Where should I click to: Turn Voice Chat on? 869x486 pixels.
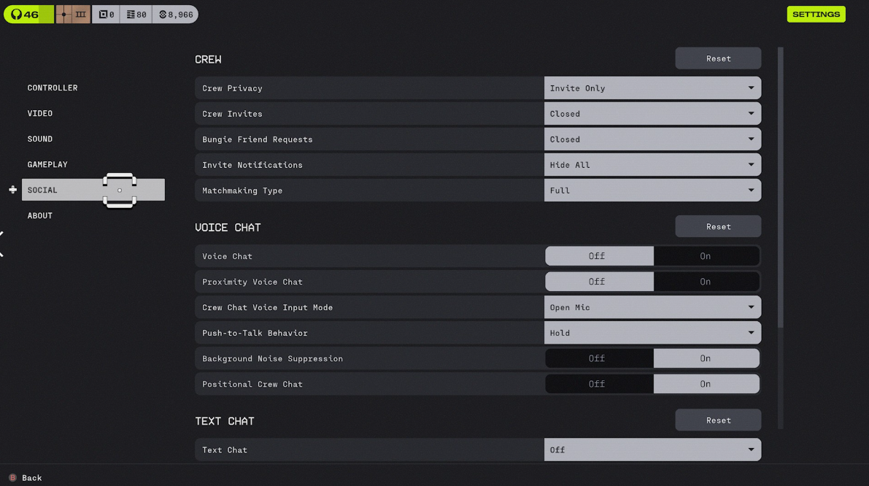pos(705,256)
